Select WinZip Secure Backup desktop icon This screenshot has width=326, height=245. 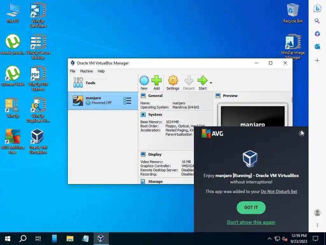38,47
